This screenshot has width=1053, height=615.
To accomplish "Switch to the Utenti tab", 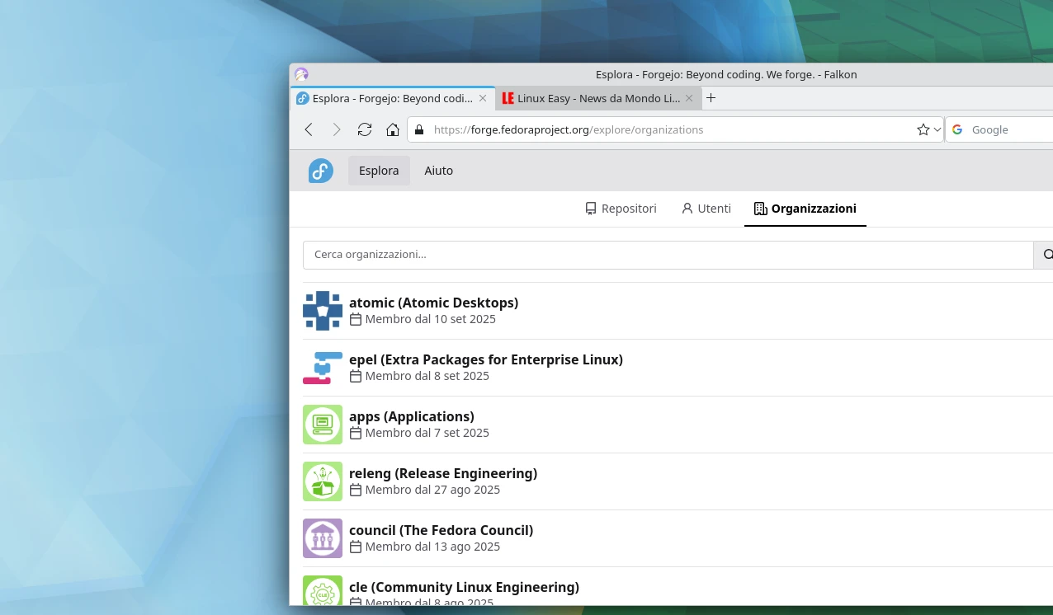I will pyautogui.click(x=706, y=209).
